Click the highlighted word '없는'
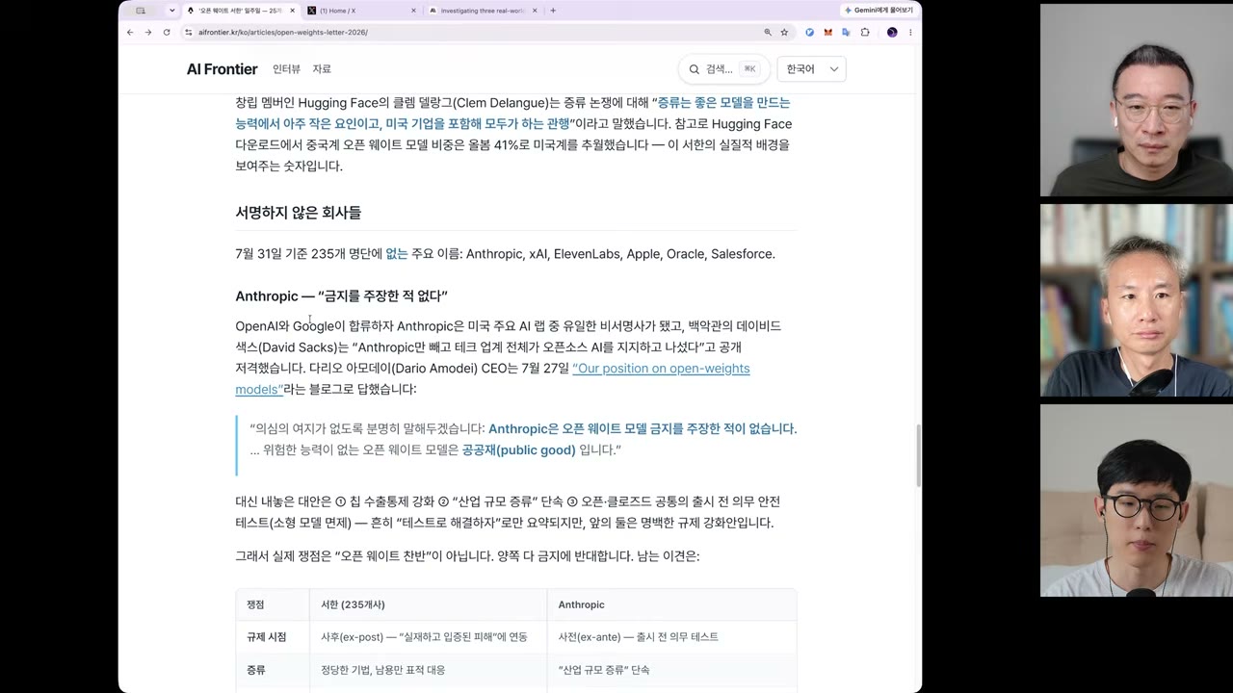The width and height of the screenshot is (1233, 693). [397, 254]
